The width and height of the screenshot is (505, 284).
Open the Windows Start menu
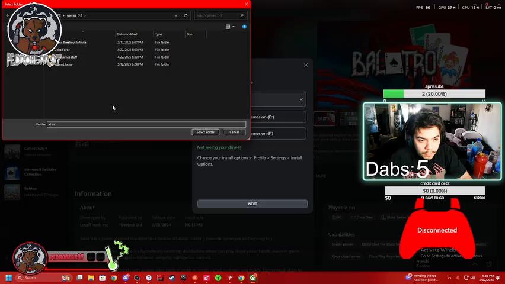click(9, 278)
